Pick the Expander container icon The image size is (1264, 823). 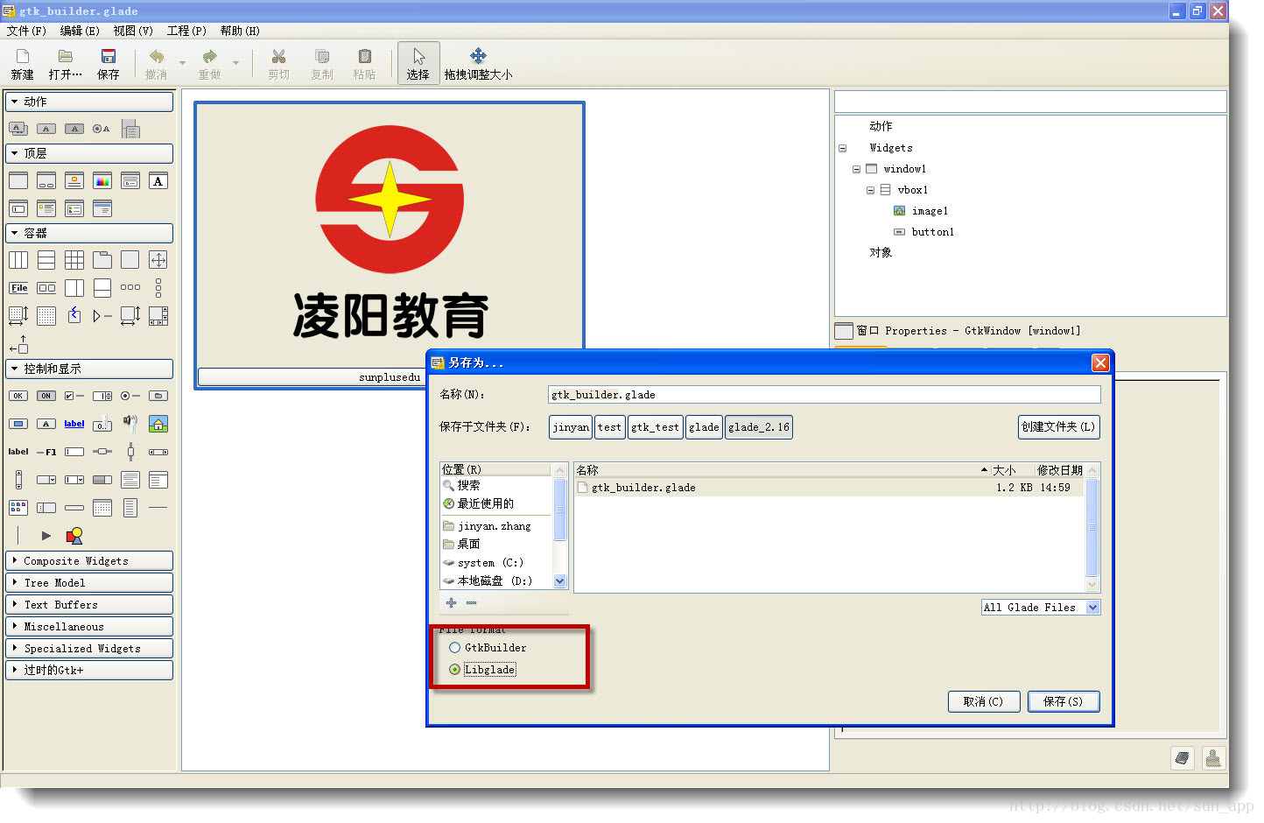(102, 316)
